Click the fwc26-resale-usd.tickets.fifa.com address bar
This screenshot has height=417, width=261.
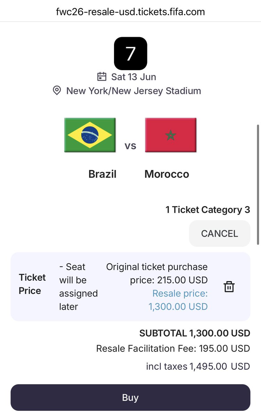[130, 11]
